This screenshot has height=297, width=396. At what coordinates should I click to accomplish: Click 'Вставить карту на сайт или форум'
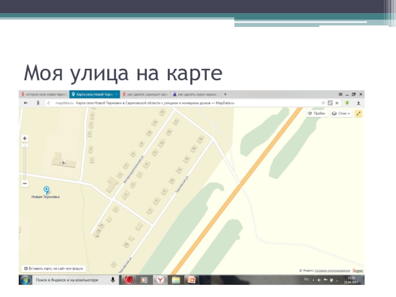[53, 269]
